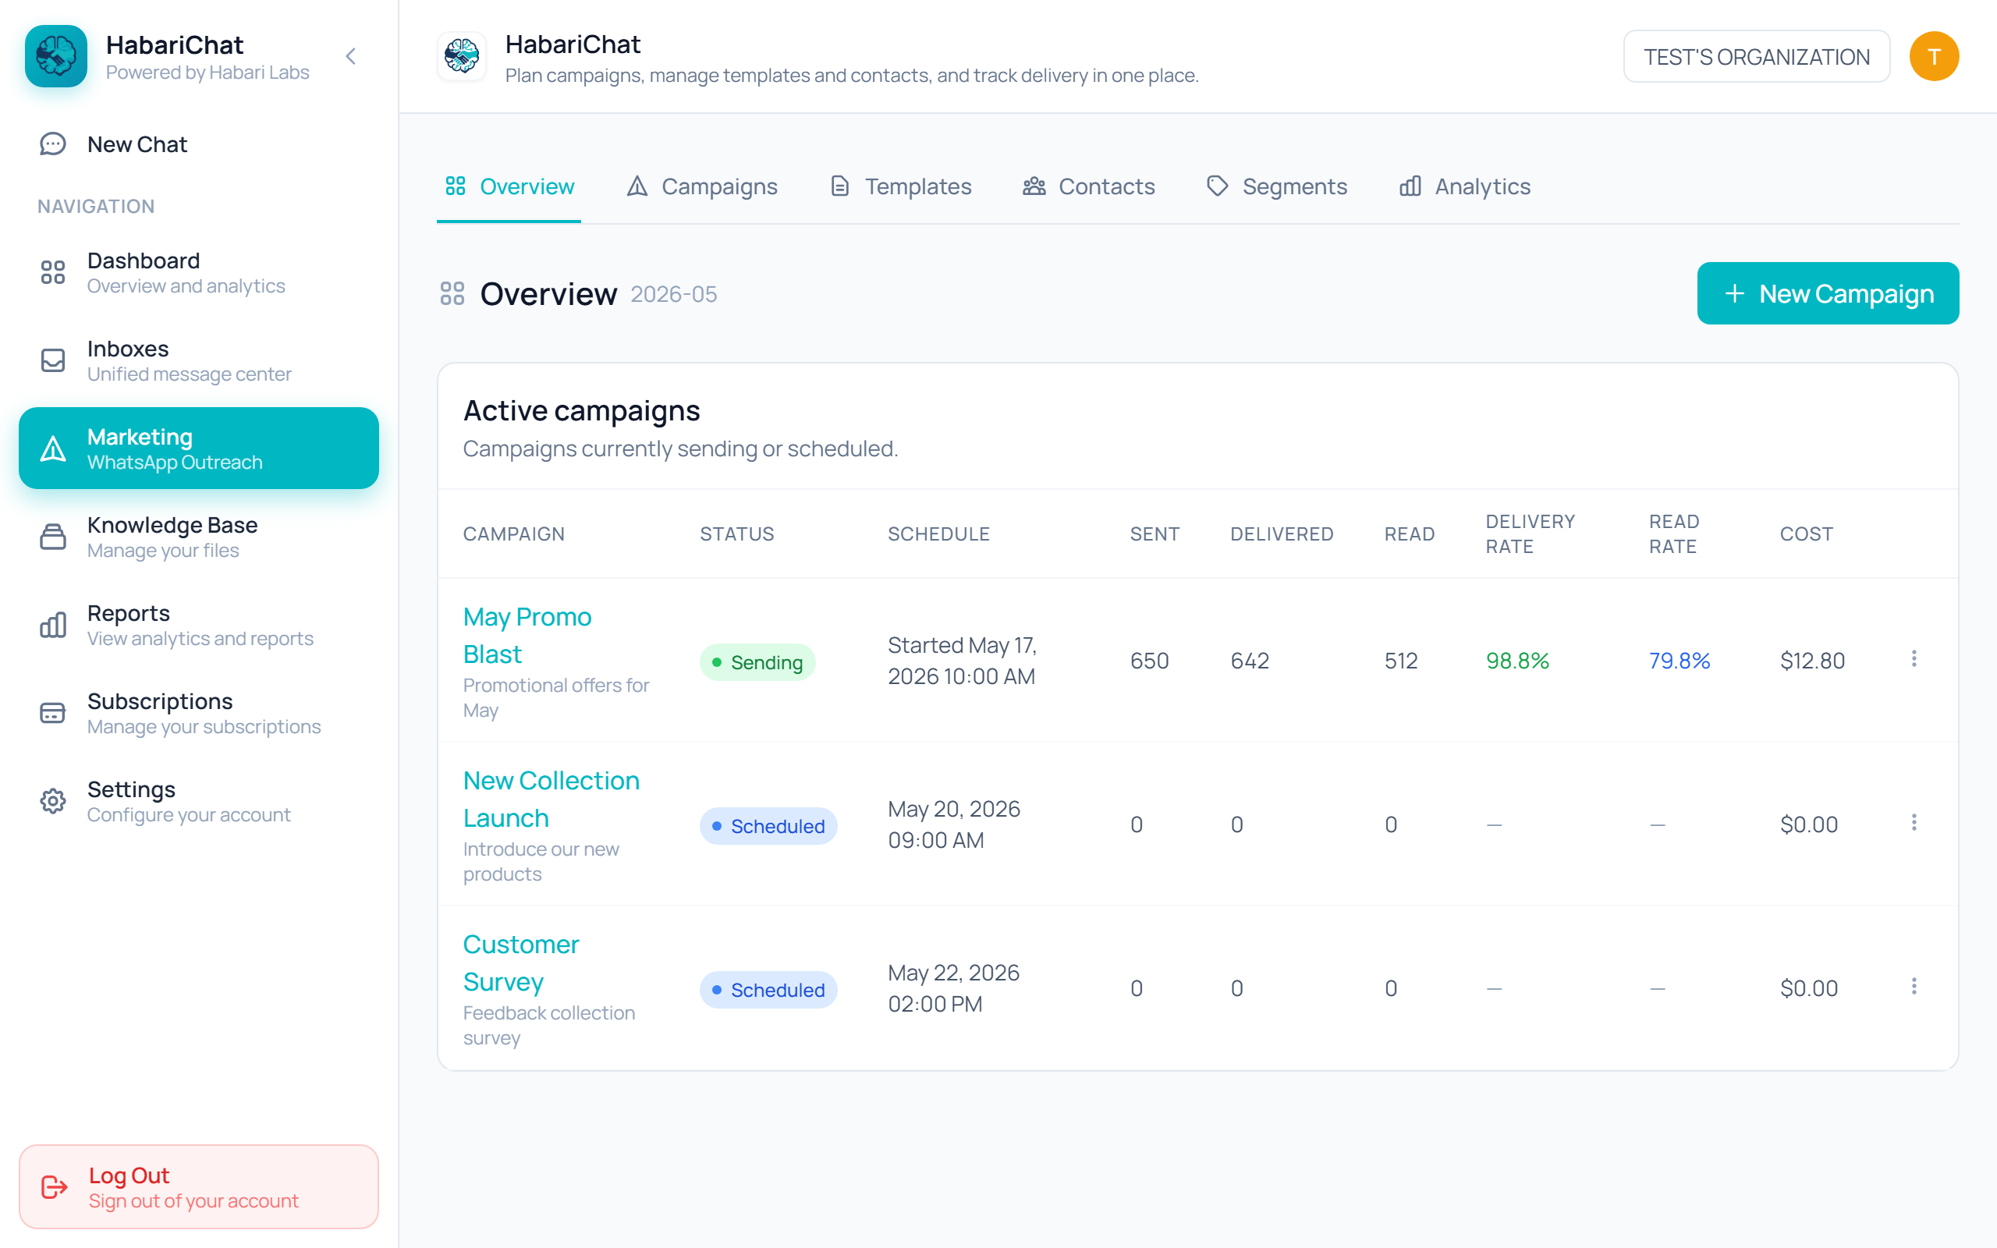Click schedule 'May 22, 2026 02:00 PM'

[954, 988]
